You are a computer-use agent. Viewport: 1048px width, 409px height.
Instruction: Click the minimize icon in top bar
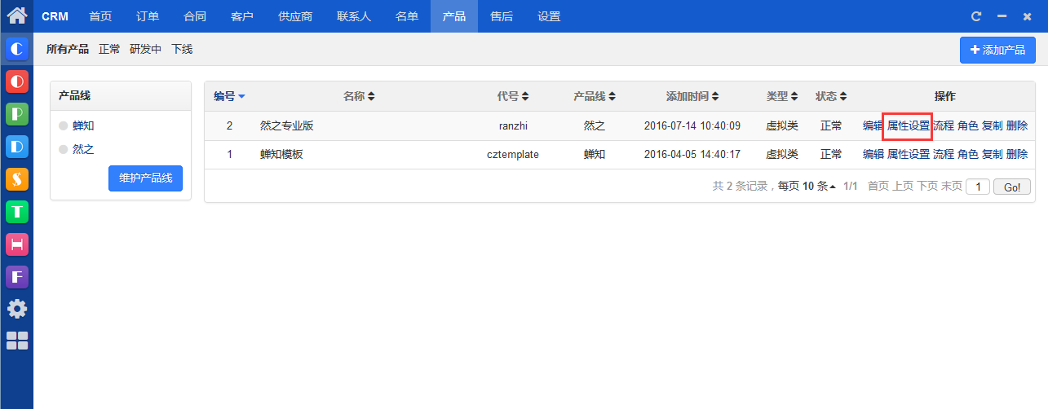click(x=1002, y=16)
